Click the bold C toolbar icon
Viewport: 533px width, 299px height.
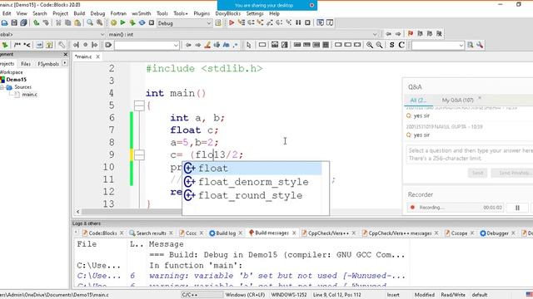pos(401,45)
